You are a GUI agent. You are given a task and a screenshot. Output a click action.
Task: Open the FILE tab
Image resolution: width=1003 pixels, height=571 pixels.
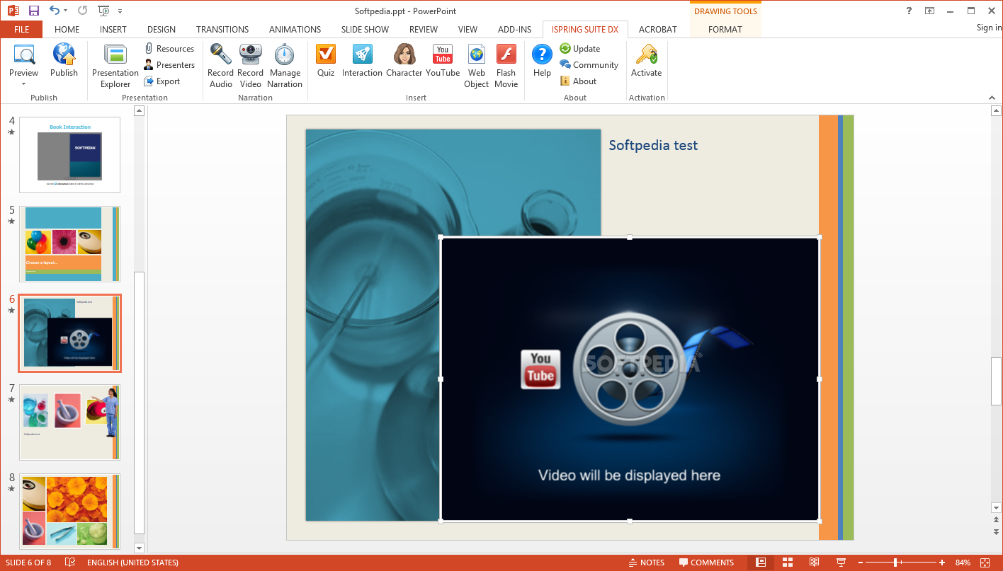coord(21,30)
